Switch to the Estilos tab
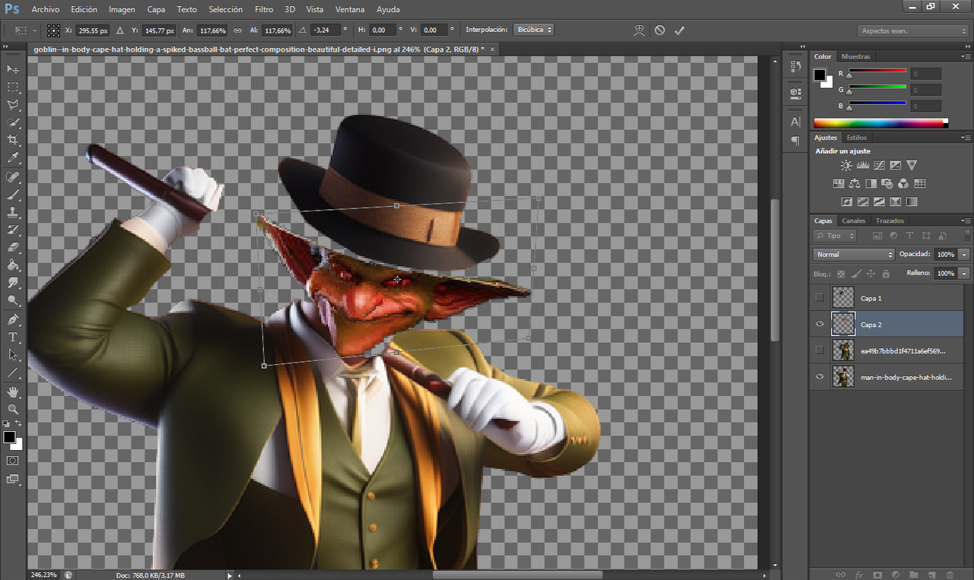 [x=857, y=138]
